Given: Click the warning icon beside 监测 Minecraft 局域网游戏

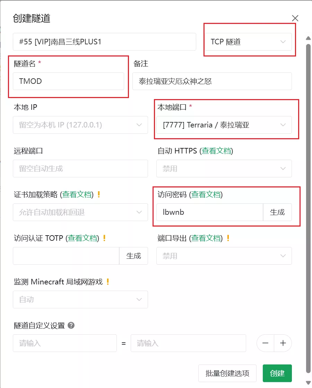Looking at the screenshot, I should tap(108, 282).
